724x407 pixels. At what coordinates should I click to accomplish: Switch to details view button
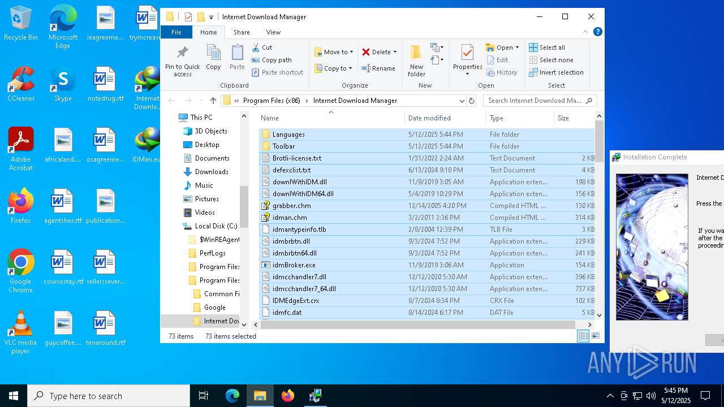pos(583,336)
